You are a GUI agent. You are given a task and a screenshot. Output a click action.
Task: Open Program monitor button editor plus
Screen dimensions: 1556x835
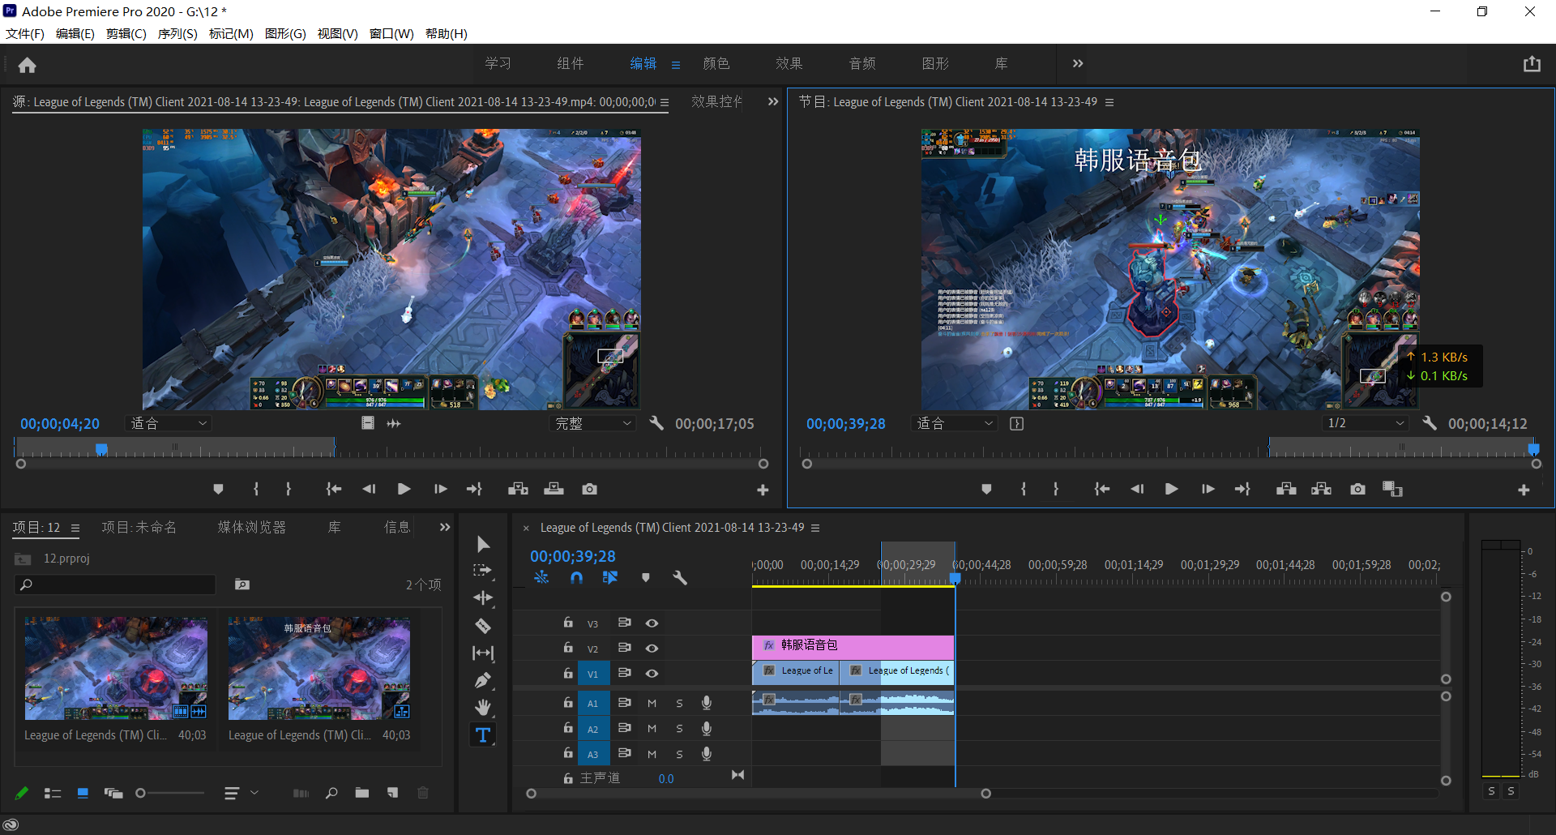[1524, 490]
